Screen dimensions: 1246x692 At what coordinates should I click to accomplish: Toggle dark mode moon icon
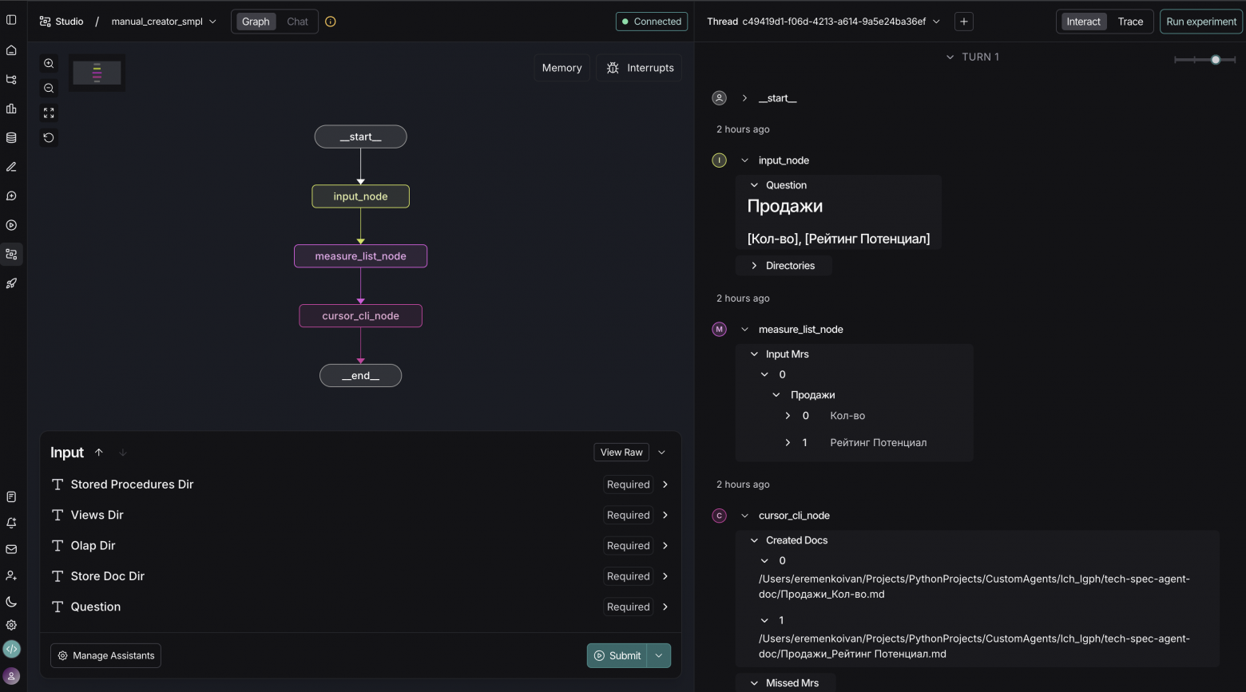click(x=11, y=602)
